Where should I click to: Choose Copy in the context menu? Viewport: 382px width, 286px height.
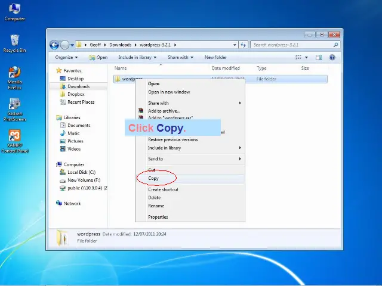190,178
